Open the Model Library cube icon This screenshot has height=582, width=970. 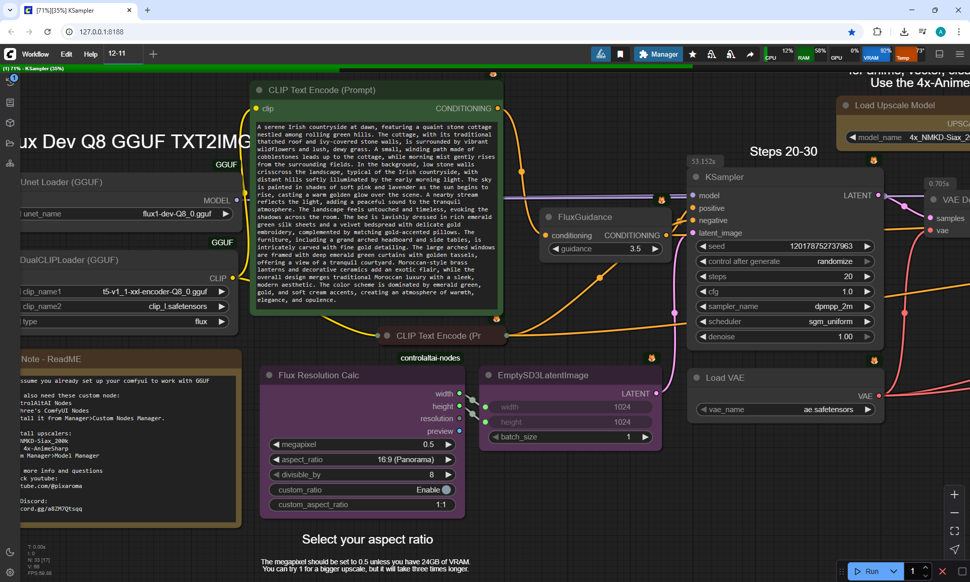point(10,123)
